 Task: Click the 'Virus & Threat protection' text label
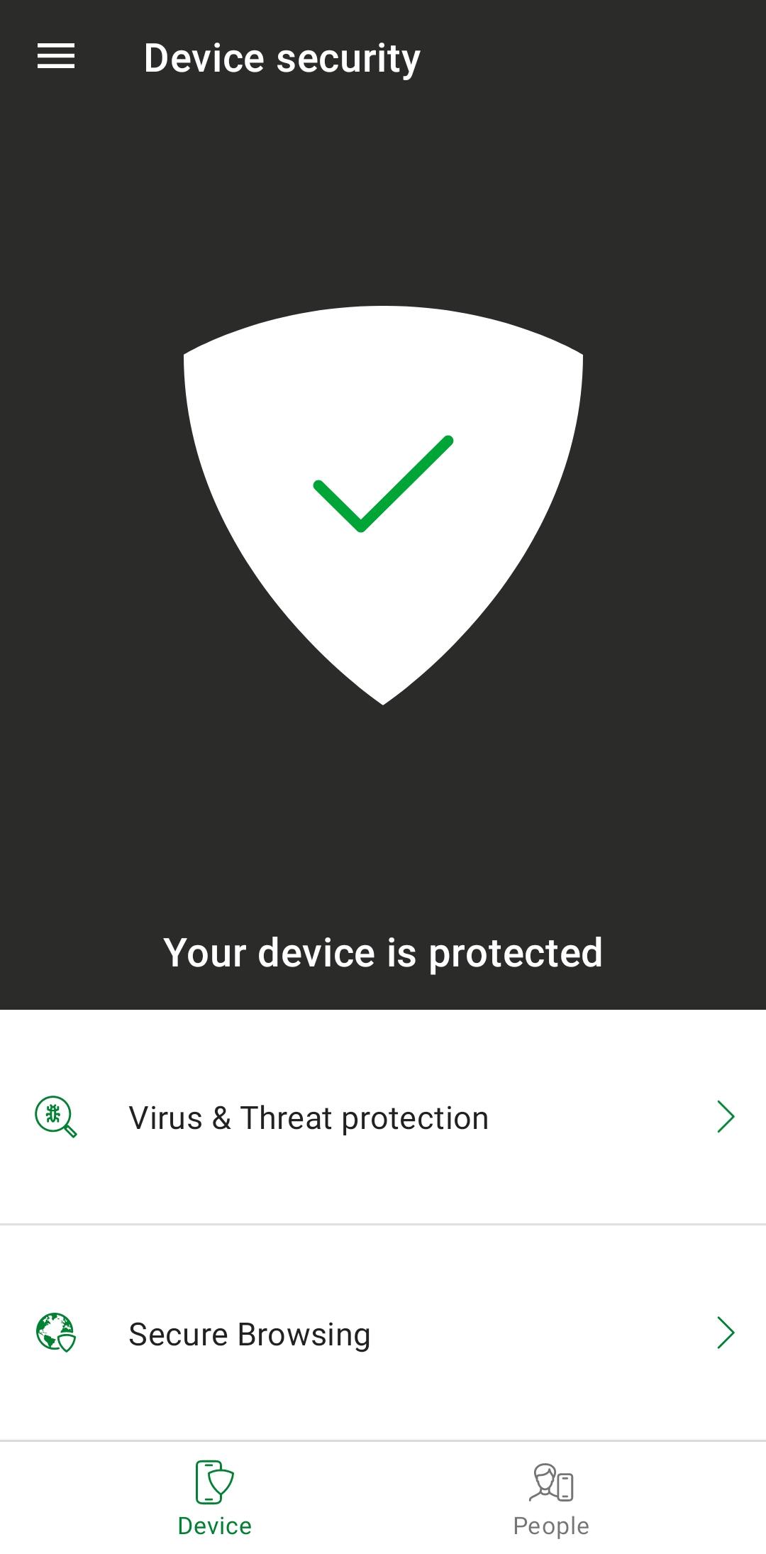[x=309, y=1118]
